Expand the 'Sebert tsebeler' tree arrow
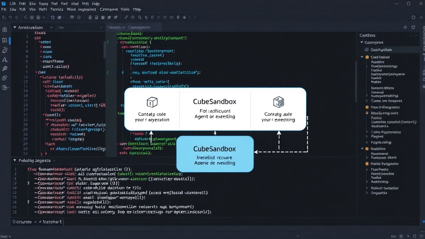The image size is (425, 239). coord(367,188)
